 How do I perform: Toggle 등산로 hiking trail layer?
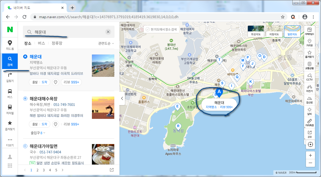(310, 100)
